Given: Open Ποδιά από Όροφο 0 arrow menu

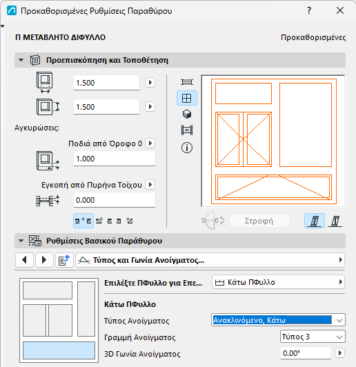Looking at the screenshot, I should point(150,143).
